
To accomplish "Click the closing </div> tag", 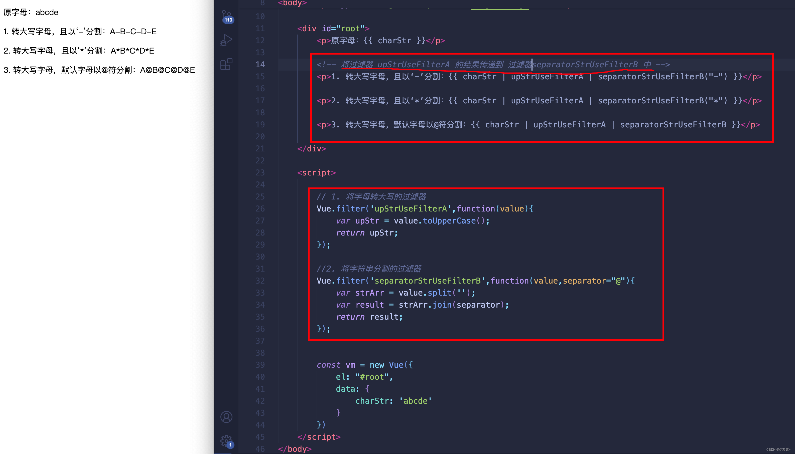I will tap(311, 149).
